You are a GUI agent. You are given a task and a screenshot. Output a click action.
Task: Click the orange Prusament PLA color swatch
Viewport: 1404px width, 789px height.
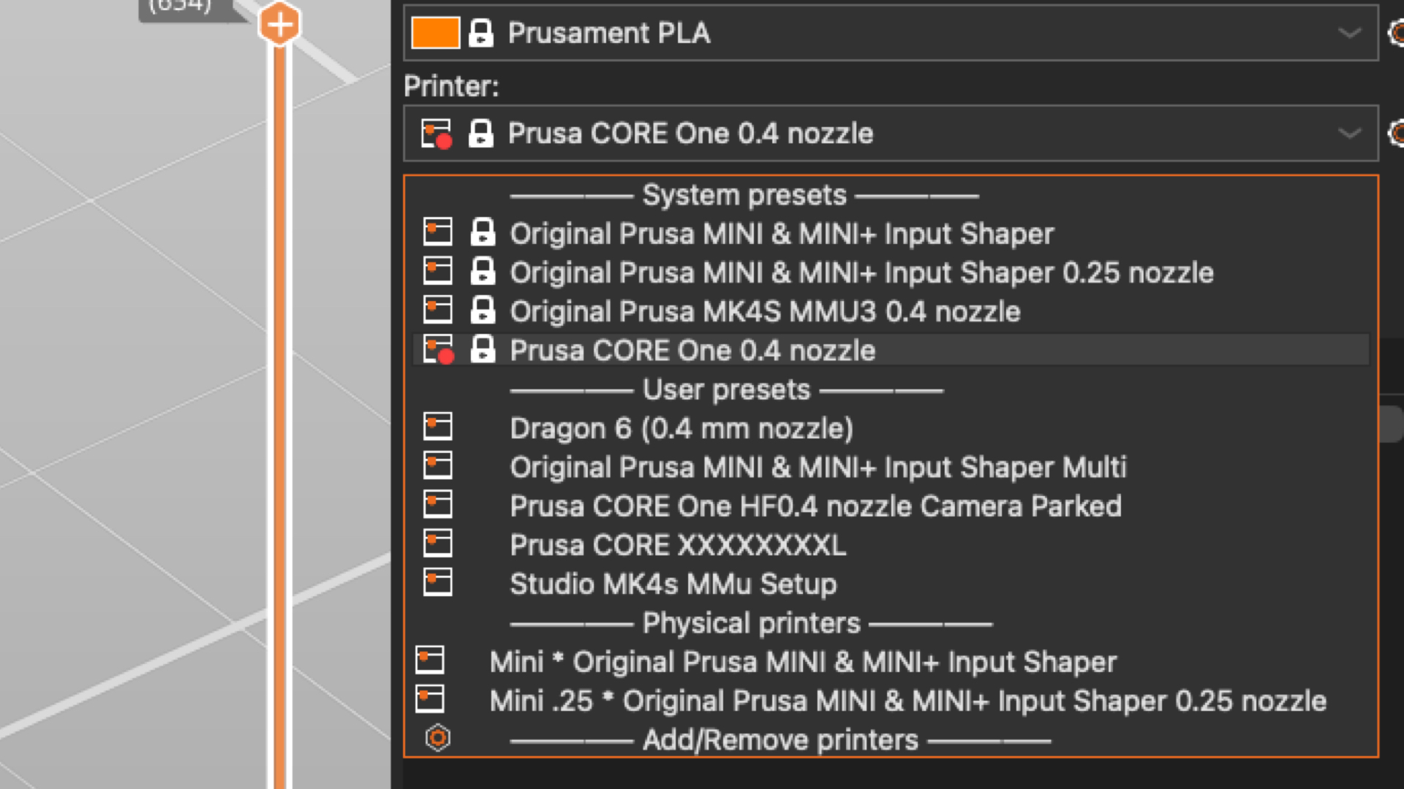click(435, 33)
